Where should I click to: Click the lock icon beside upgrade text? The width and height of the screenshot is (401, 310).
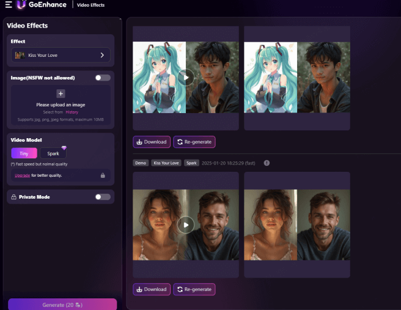click(103, 175)
